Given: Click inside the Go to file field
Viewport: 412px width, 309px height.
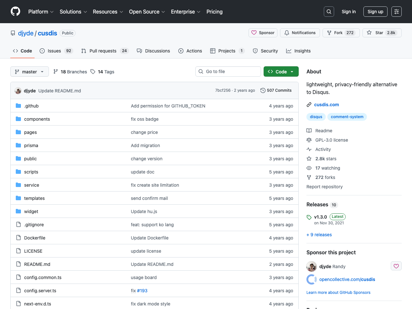Looking at the screenshot, I should coord(228,71).
